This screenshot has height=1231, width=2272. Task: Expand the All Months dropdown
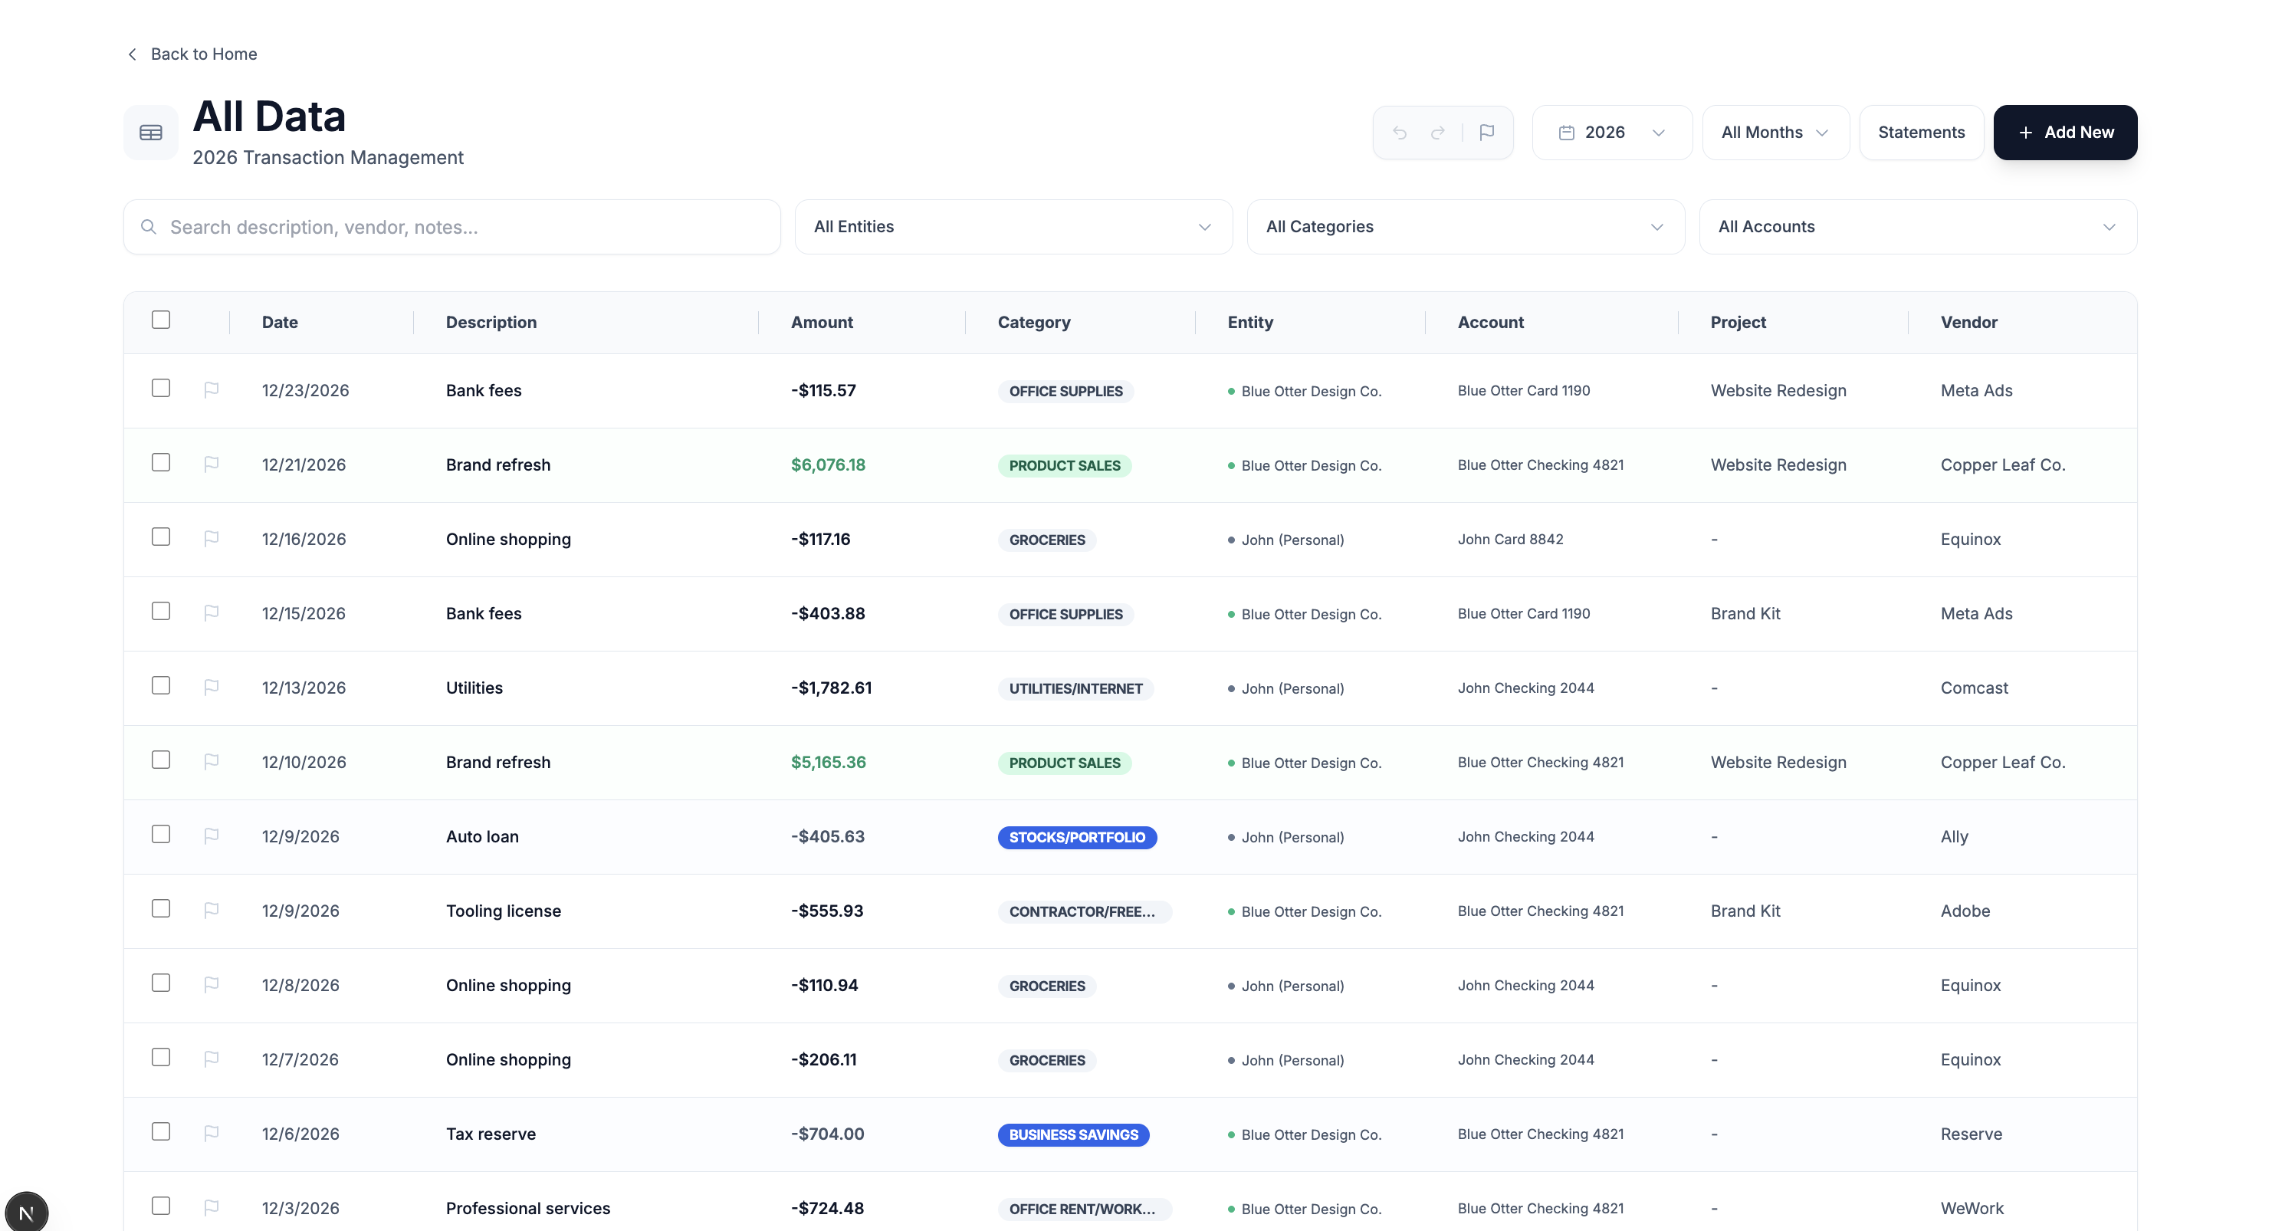pyautogui.click(x=1775, y=133)
